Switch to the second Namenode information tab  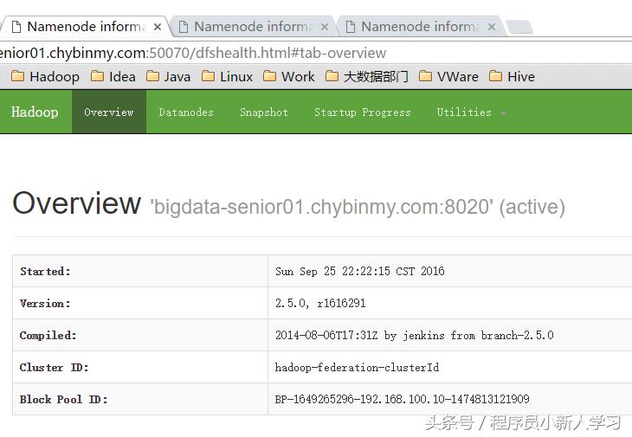(x=251, y=27)
